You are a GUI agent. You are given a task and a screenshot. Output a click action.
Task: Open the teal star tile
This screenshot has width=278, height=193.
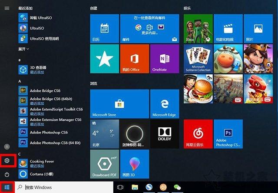(x=105, y=59)
